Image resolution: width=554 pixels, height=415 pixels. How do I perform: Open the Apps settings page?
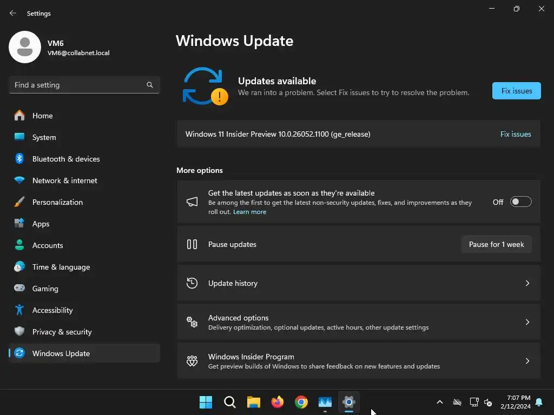[x=84, y=223]
